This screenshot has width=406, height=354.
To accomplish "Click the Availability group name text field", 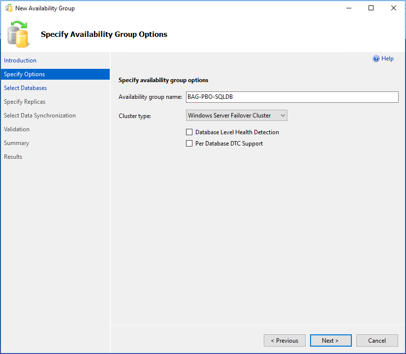I will point(292,97).
